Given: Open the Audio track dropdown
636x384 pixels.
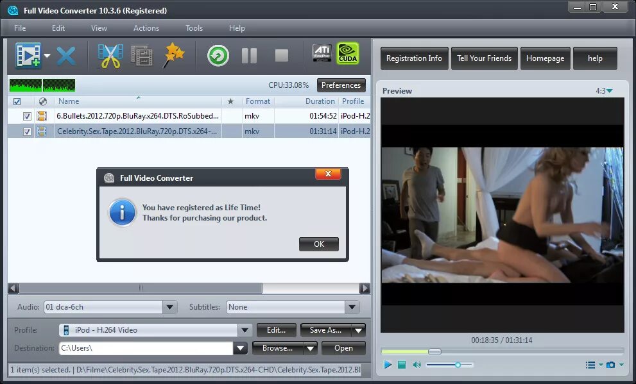Looking at the screenshot, I should coord(170,307).
